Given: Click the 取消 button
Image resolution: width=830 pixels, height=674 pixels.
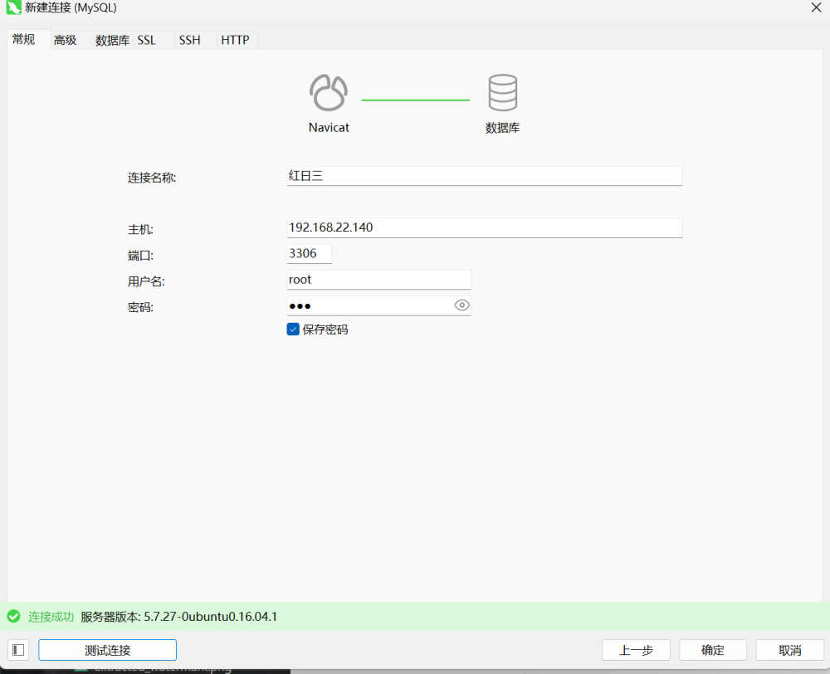Looking at the screenshot, I should tap(789, 650).
